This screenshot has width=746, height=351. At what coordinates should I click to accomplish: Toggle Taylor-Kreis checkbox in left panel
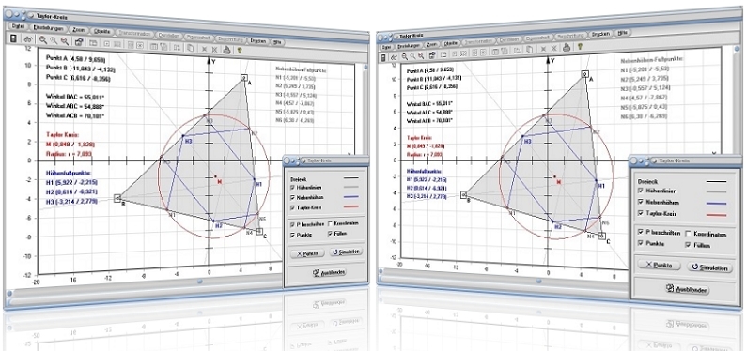(292, 206)
